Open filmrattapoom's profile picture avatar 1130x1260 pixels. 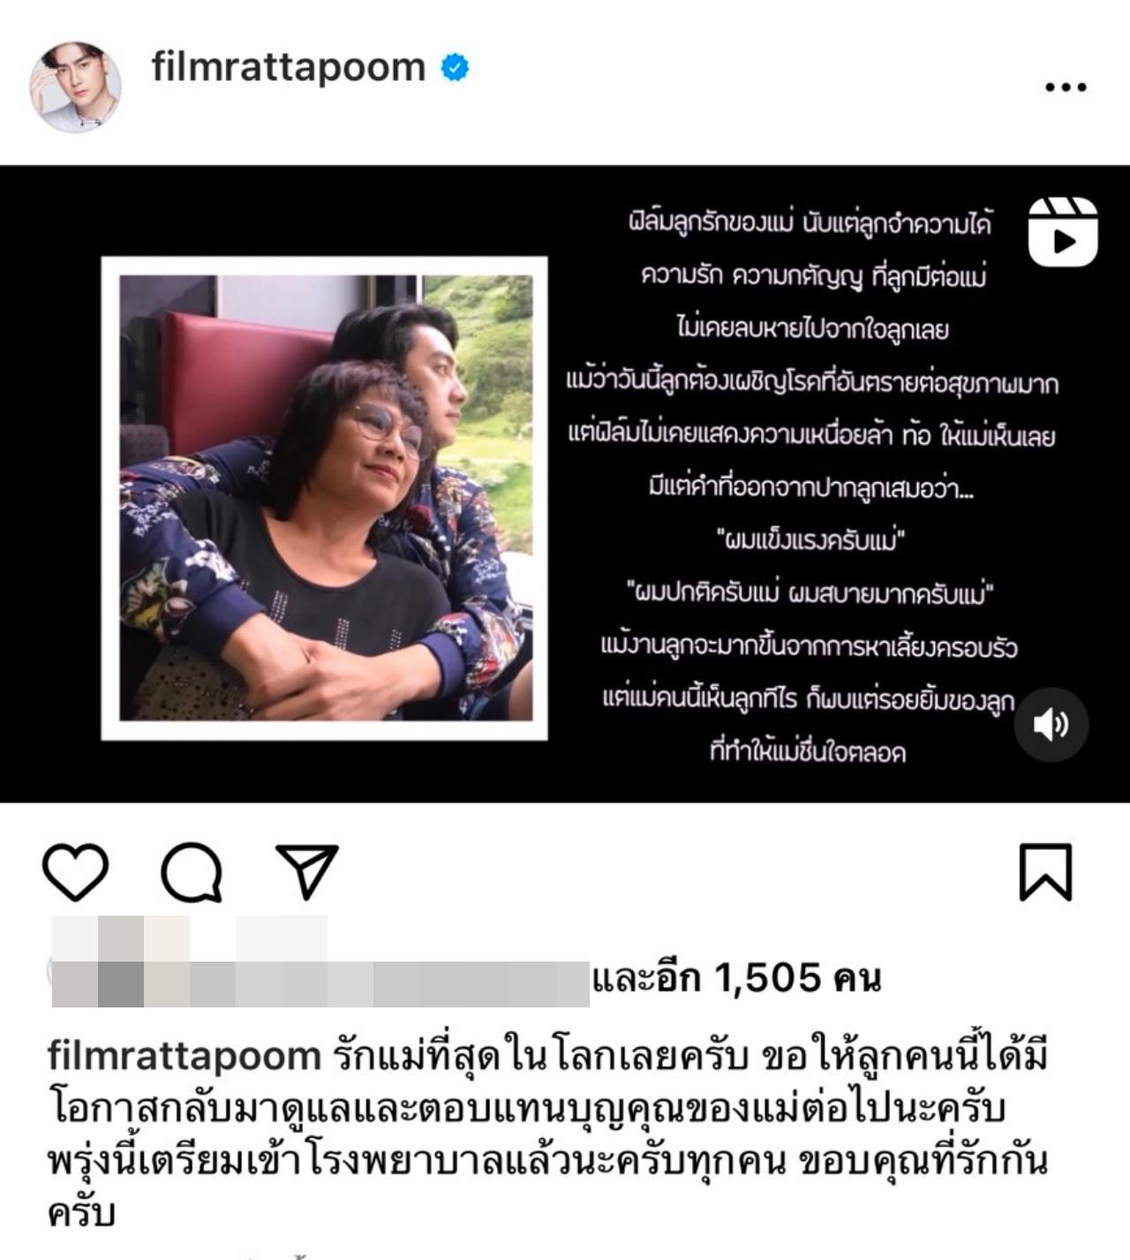pyautogui.click(x=75, y=87)
